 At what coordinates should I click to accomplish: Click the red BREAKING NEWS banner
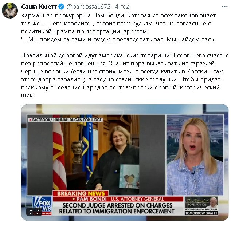pos(81,193)
